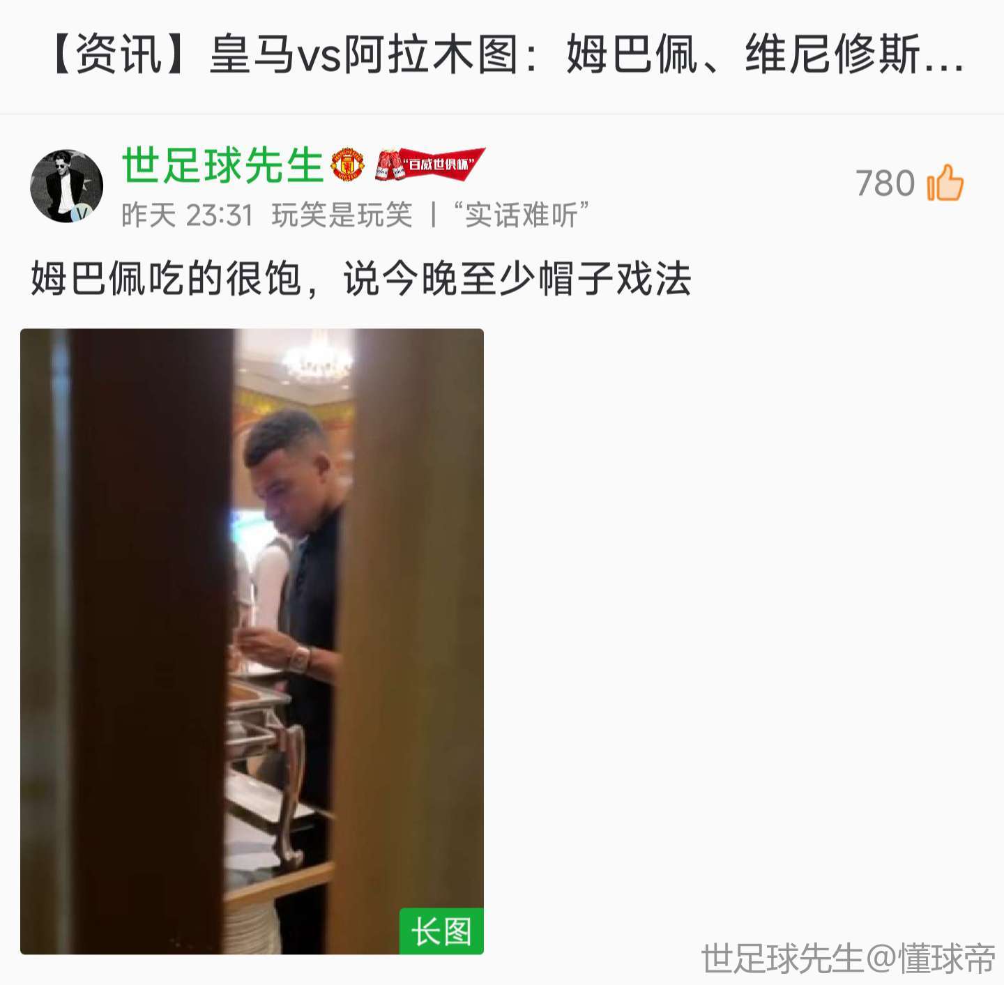Tap the red 百威世俱杯 badge
This screenshot has height=985, width=1004.
click(x=429, y=165)
